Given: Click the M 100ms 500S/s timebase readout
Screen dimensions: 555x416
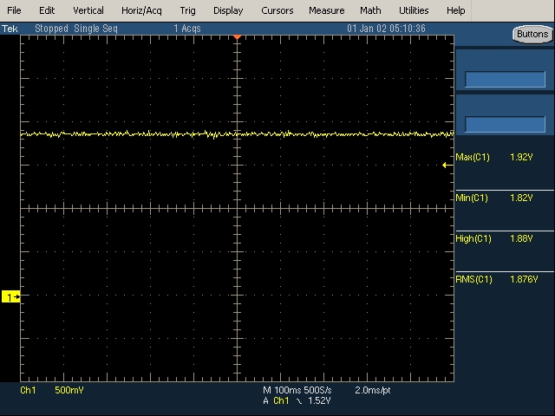Looking at the screenshot, I should click(x=297, y=390).
